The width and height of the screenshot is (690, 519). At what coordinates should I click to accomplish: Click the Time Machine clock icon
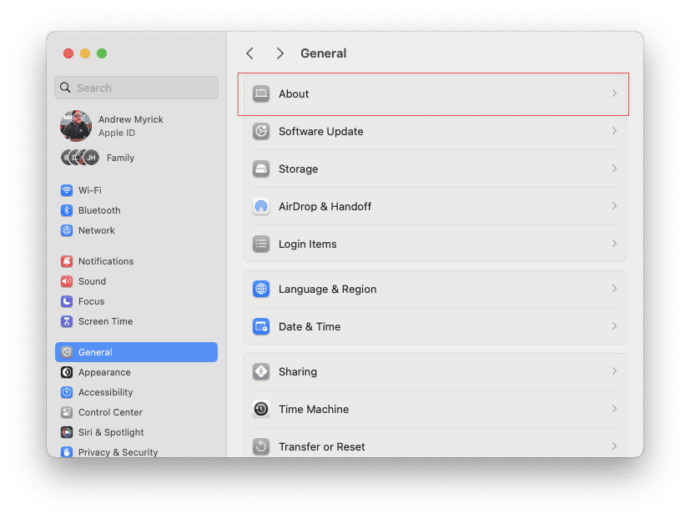261,409
